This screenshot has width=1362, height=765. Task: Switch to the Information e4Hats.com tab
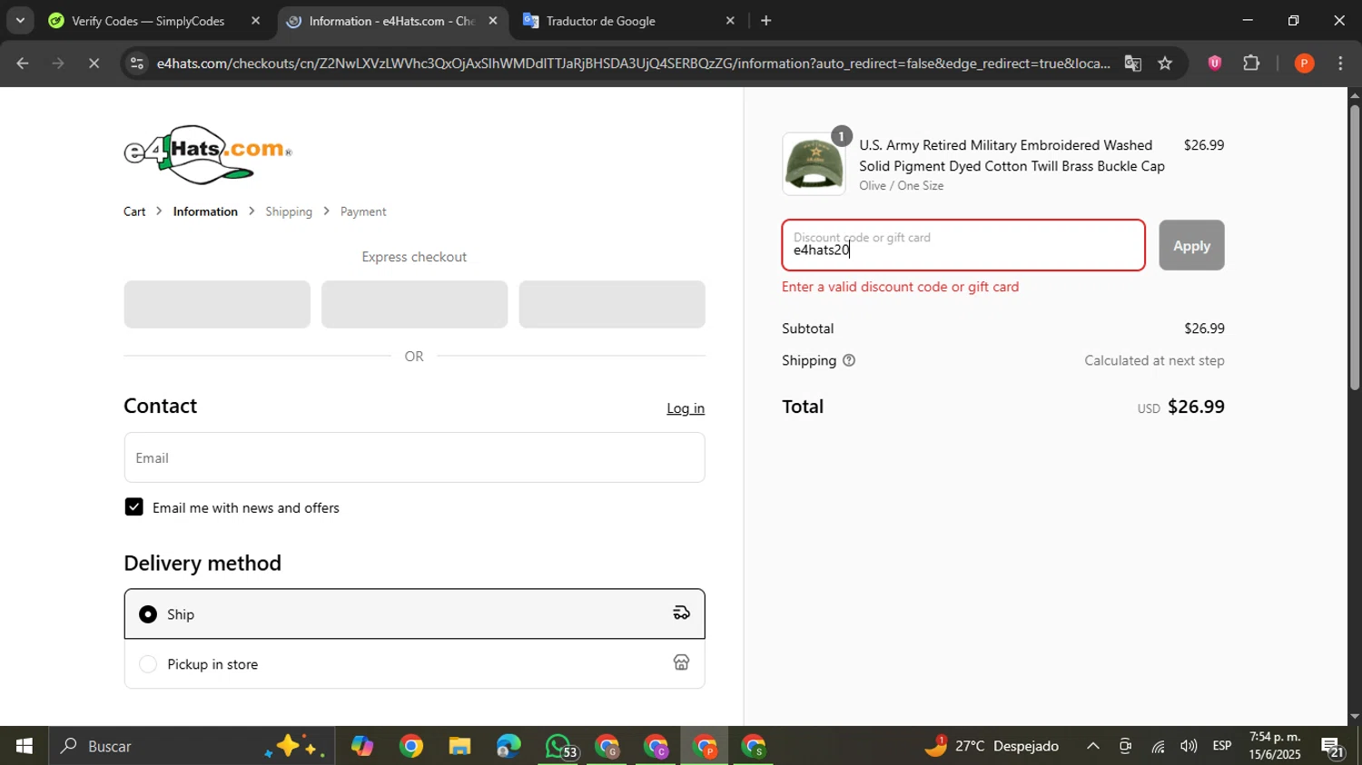click(x=391, y=20)
